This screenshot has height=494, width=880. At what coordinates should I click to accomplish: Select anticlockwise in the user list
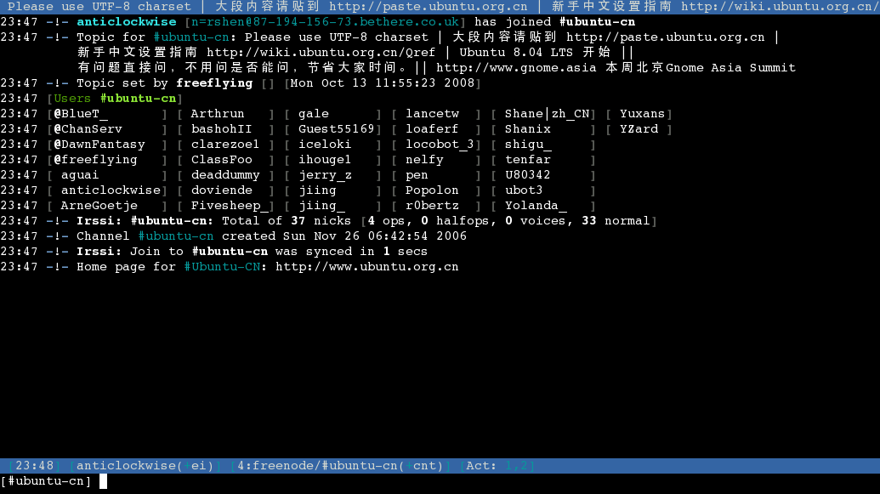coord(111,190)
